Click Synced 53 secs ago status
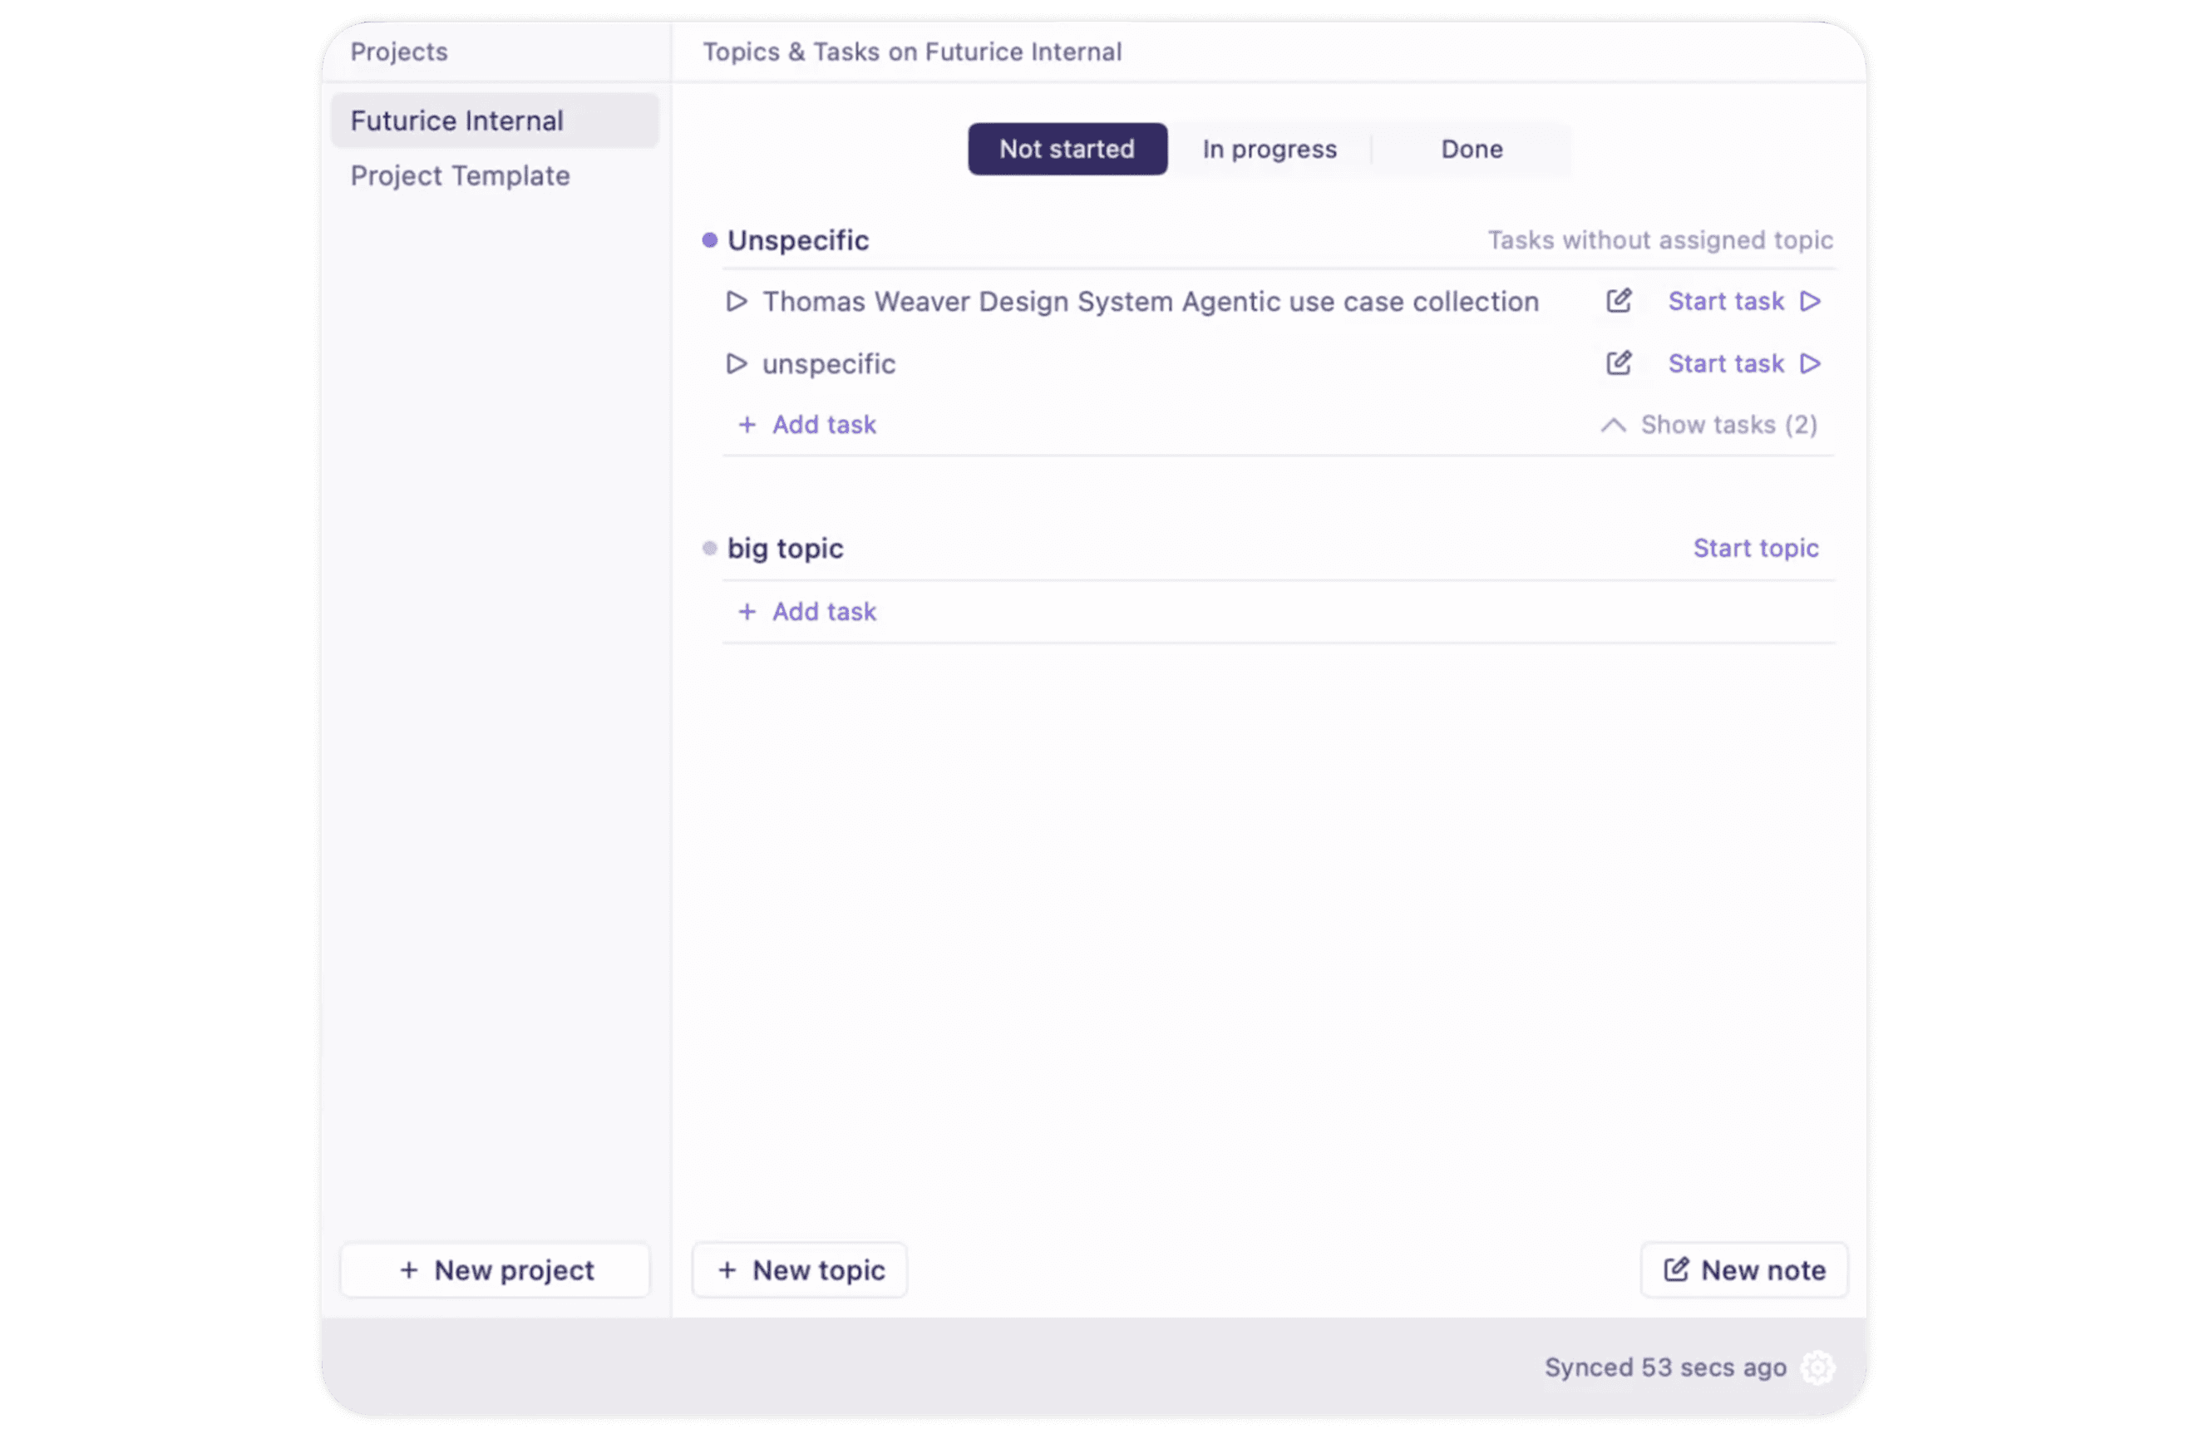 [x=1664, y=1368]
